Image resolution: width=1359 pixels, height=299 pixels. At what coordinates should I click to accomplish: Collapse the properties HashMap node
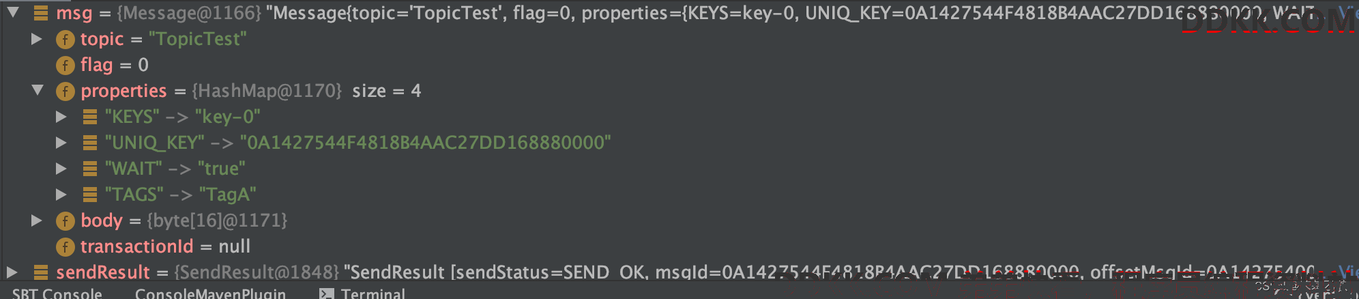(38, 90)
